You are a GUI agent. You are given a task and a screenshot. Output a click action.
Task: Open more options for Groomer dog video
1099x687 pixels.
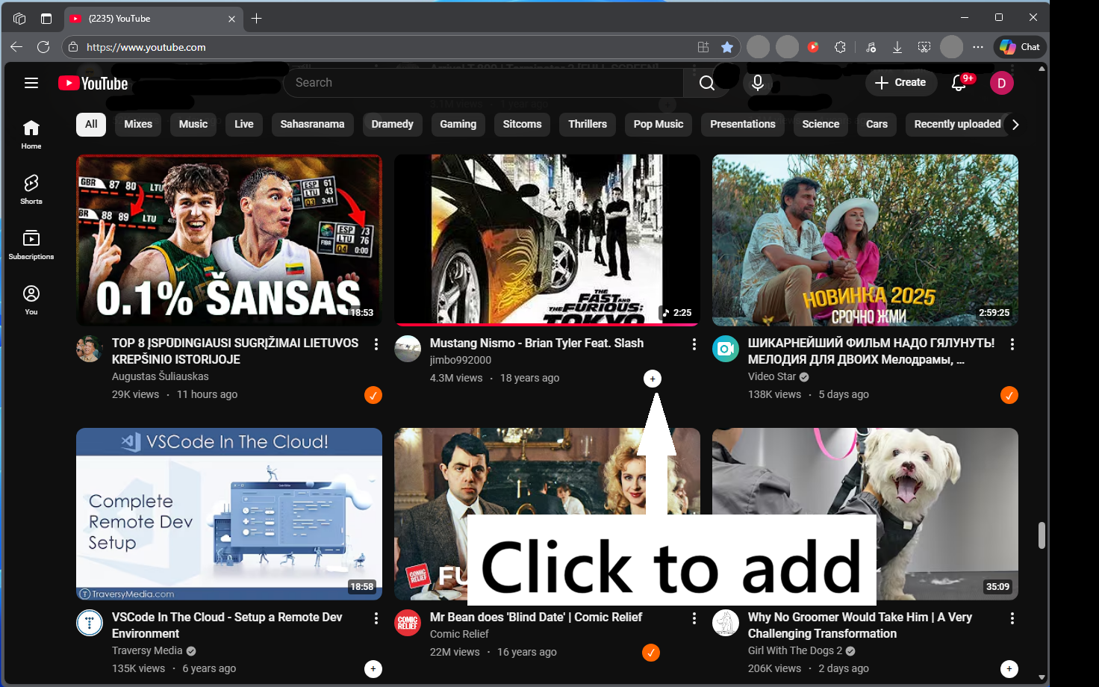(x=1012, y=618)
